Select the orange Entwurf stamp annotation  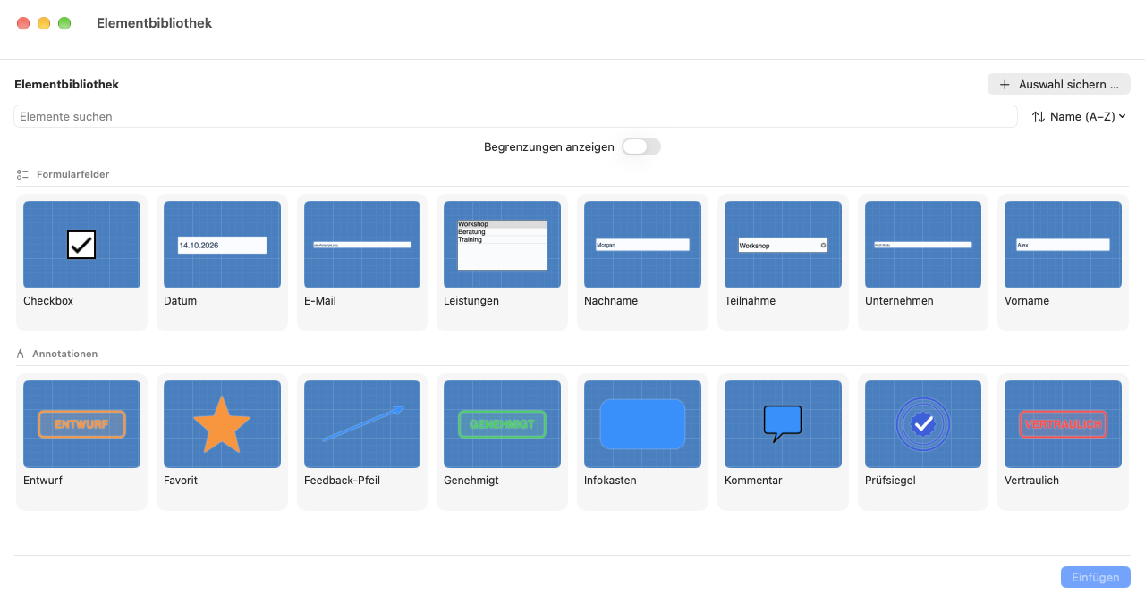[x=81, y=424]
